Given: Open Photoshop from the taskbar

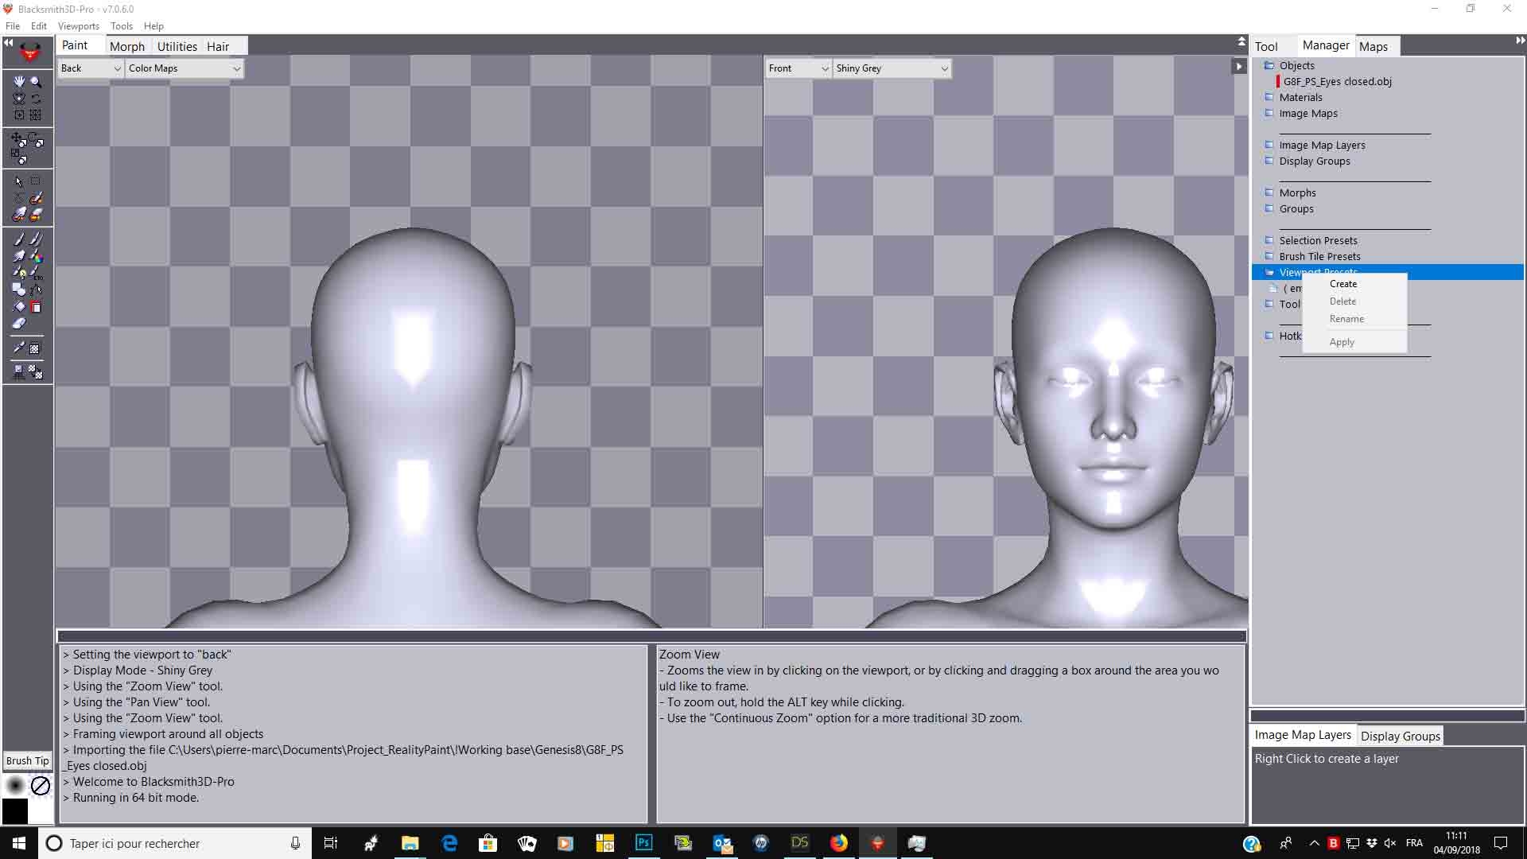Looking at the screenshot, I should coord(643,843).
